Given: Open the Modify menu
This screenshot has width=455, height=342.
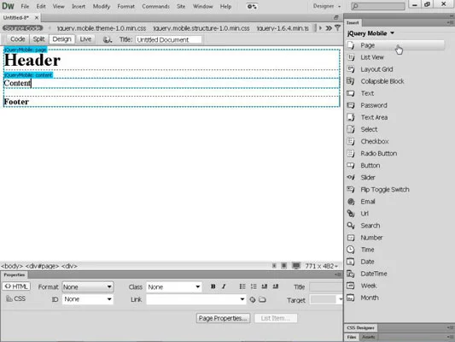Looking at the screenshot, I should coord(102,6).
